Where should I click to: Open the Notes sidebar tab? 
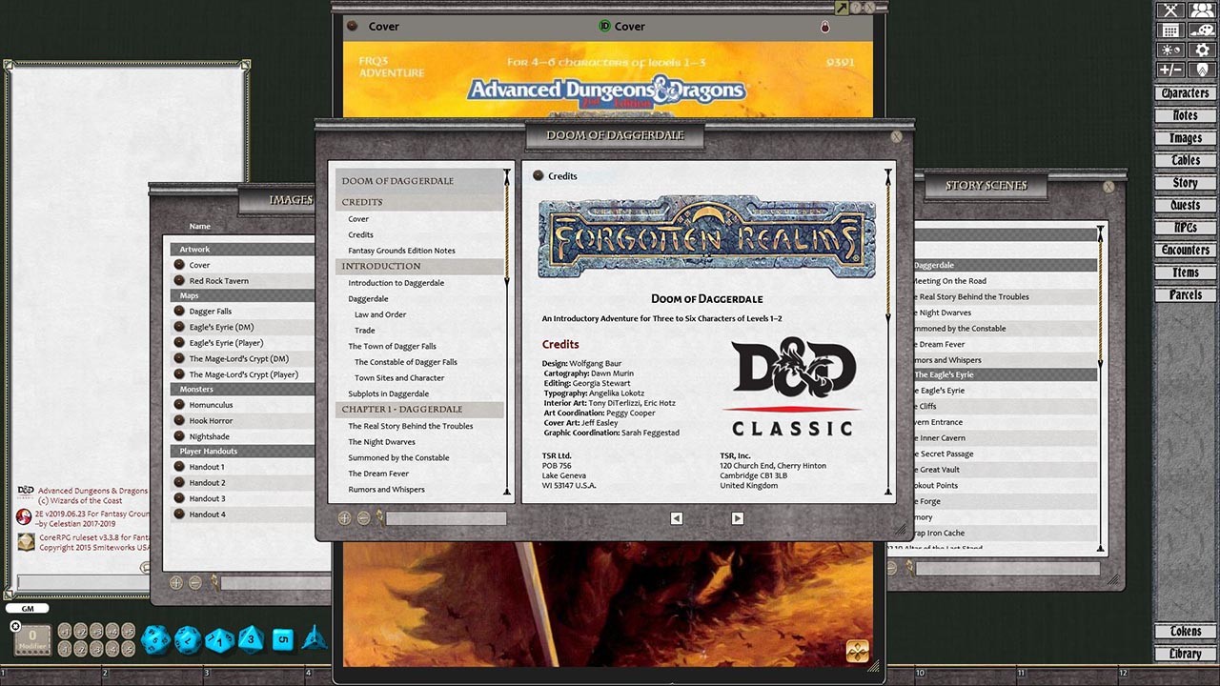[1186, 115]
